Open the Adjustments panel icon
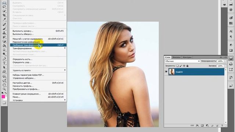235x132 pixels. point(231,45)
